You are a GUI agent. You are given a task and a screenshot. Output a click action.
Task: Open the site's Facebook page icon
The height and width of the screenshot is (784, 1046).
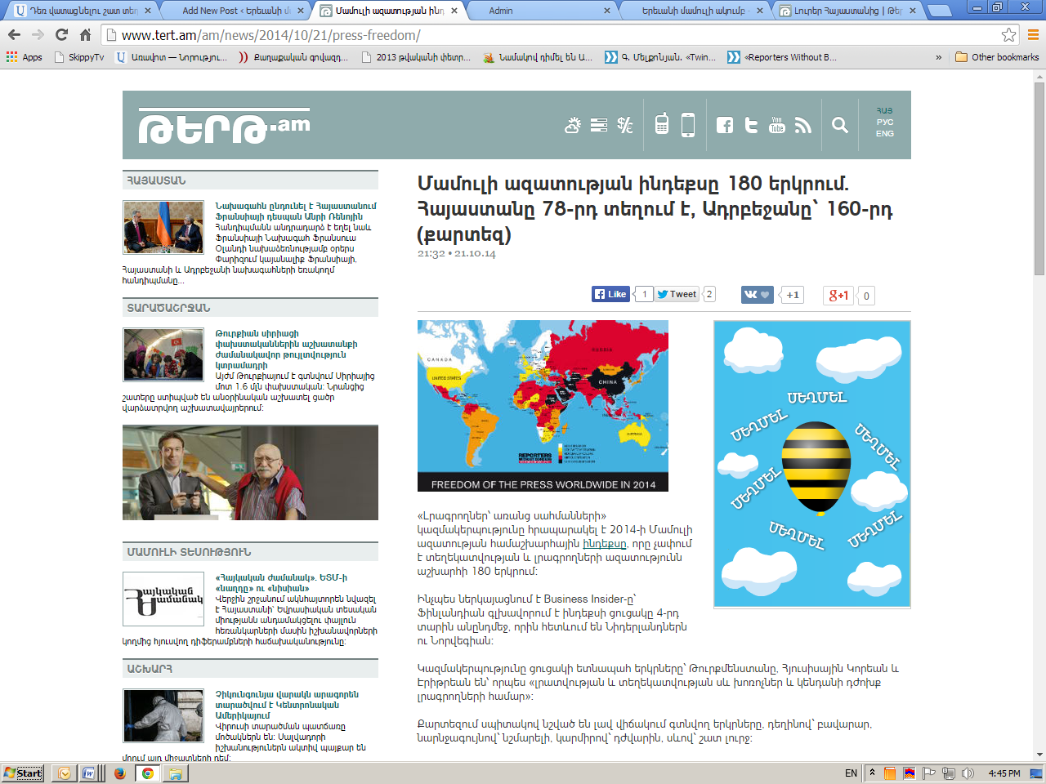tap(724, 125)
